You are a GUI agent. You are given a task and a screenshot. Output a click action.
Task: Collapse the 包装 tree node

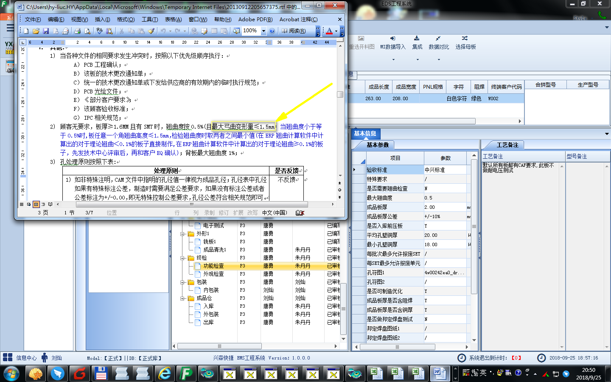point(182,282)
